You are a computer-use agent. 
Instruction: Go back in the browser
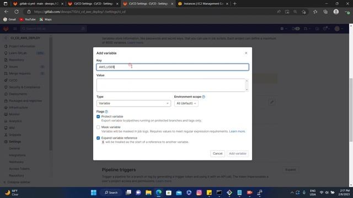[6, 12]
